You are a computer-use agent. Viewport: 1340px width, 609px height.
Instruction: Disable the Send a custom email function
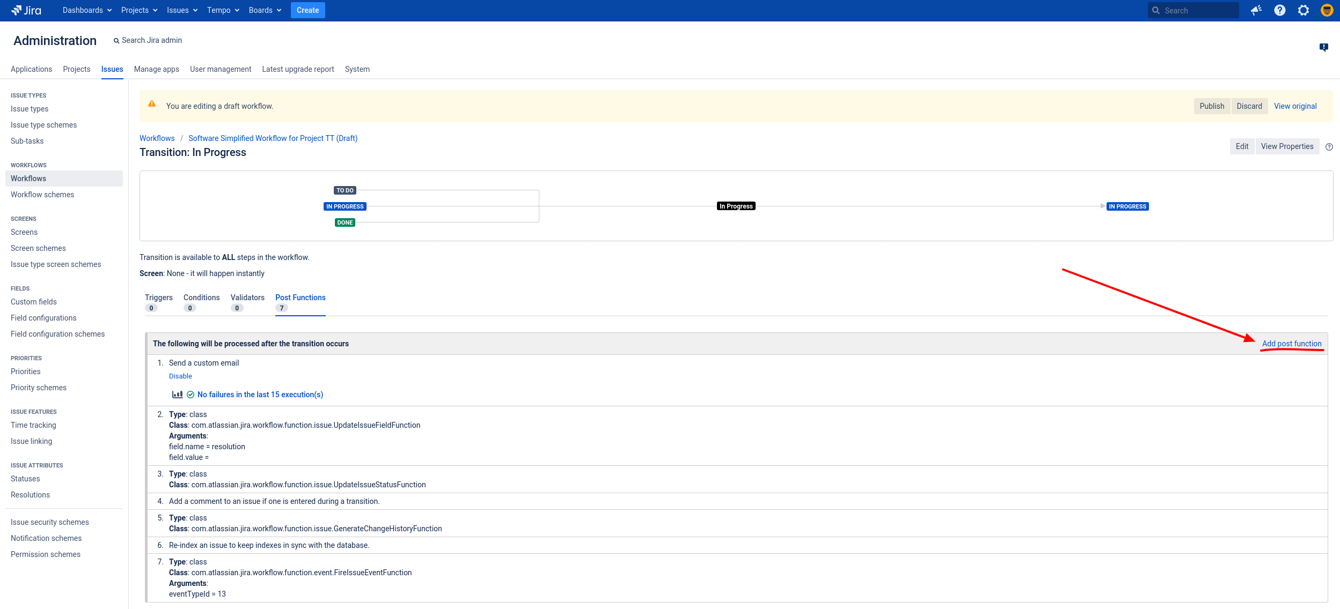click(180, 376)
